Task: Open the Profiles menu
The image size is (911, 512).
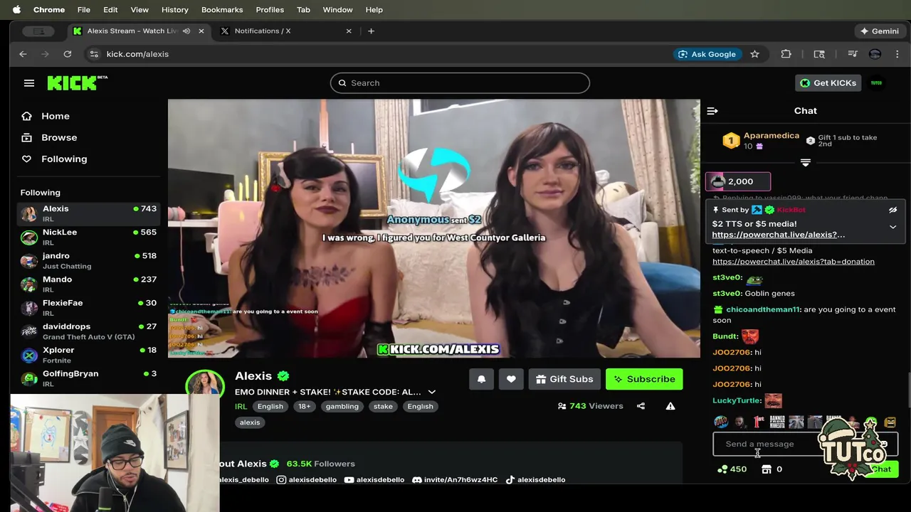Action: pyautogui.click(x=270, y=10)
